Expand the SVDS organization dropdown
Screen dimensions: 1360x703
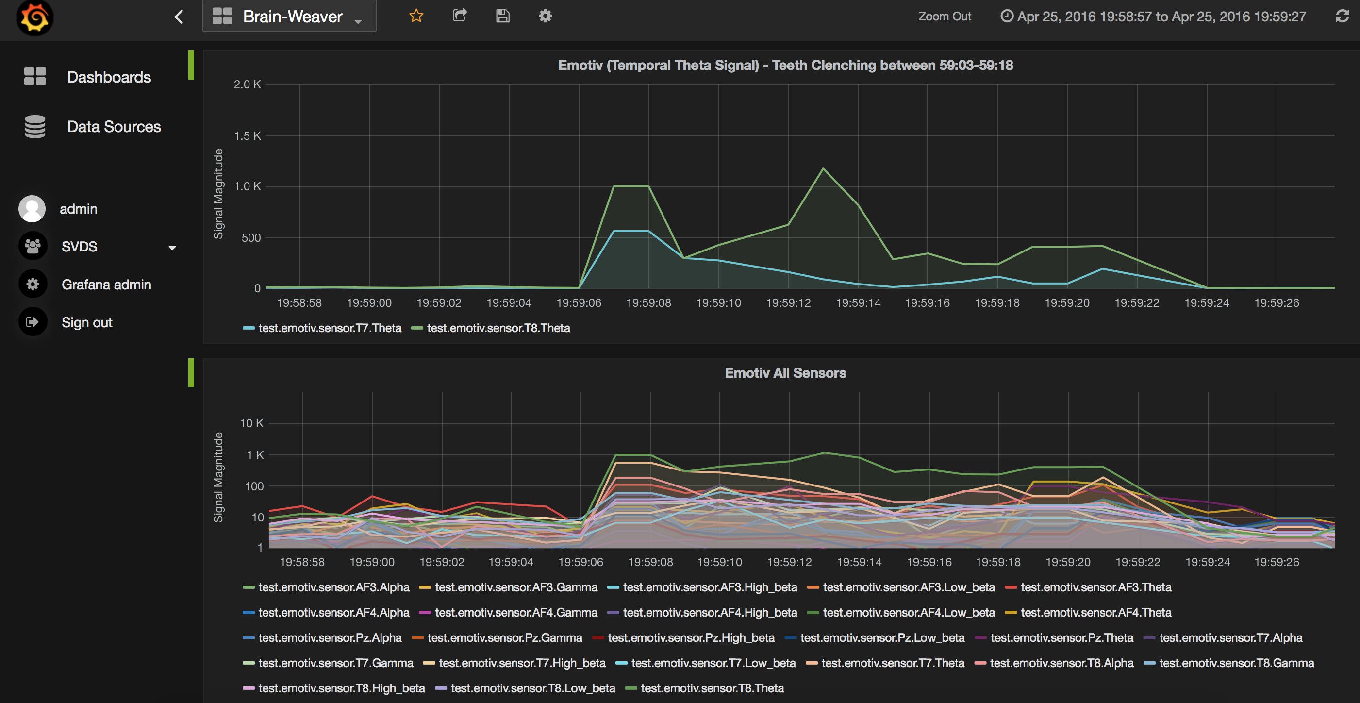tap(172, 247)
